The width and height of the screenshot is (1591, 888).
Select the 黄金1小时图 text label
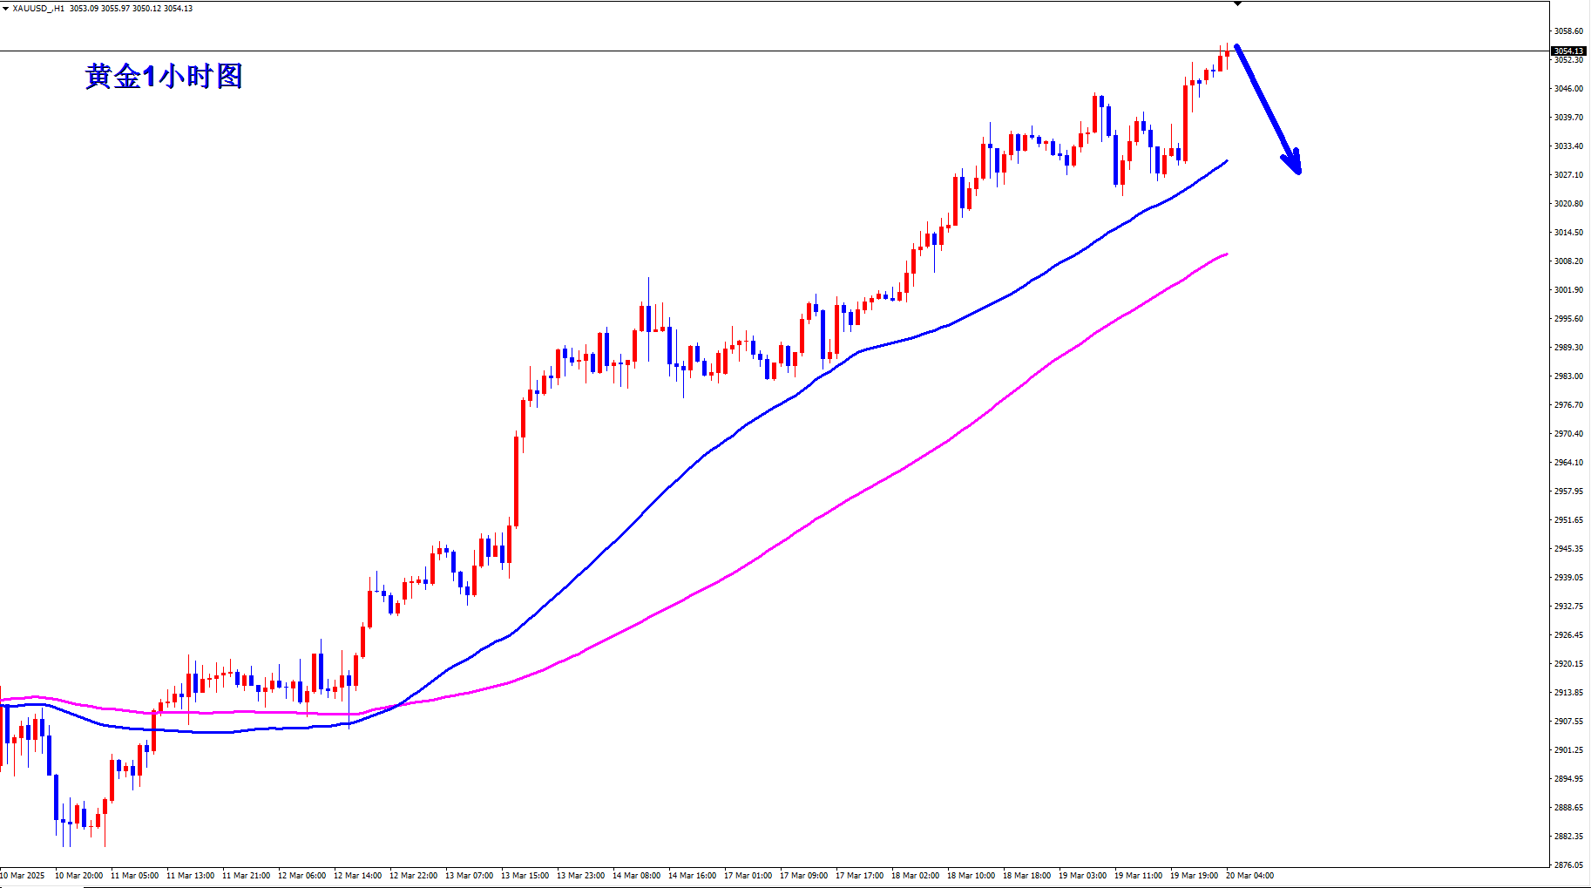click(163, 77)
